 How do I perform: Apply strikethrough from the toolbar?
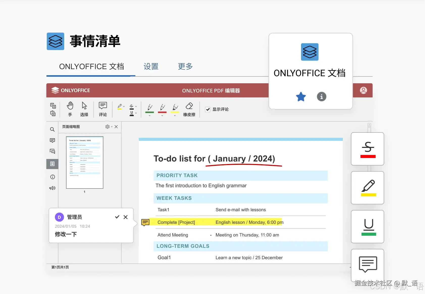pos(132,106)
